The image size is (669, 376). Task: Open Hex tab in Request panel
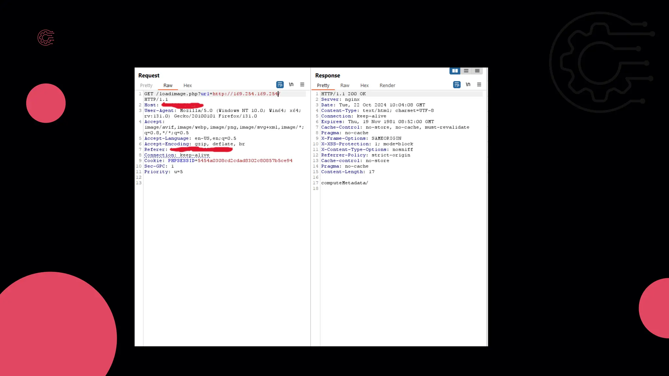(x=188, y=86)
